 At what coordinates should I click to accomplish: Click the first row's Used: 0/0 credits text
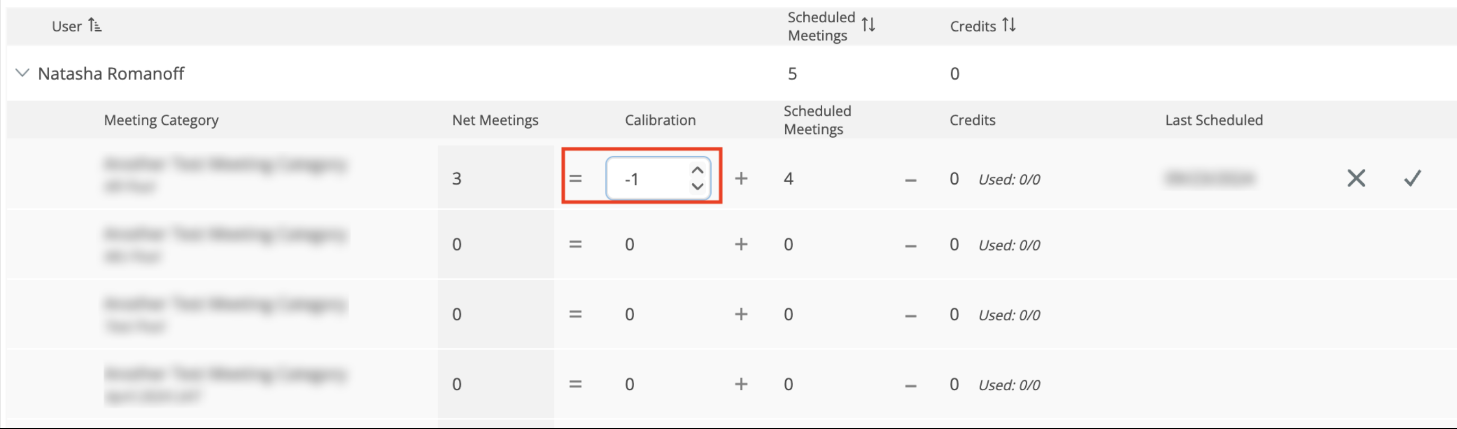point(1009,179)
